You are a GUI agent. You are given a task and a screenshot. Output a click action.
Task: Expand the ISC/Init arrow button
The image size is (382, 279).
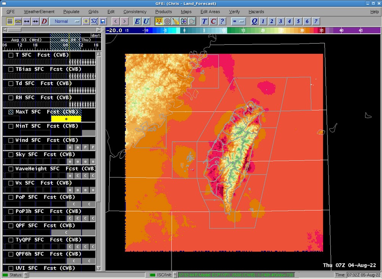point(175,275)
